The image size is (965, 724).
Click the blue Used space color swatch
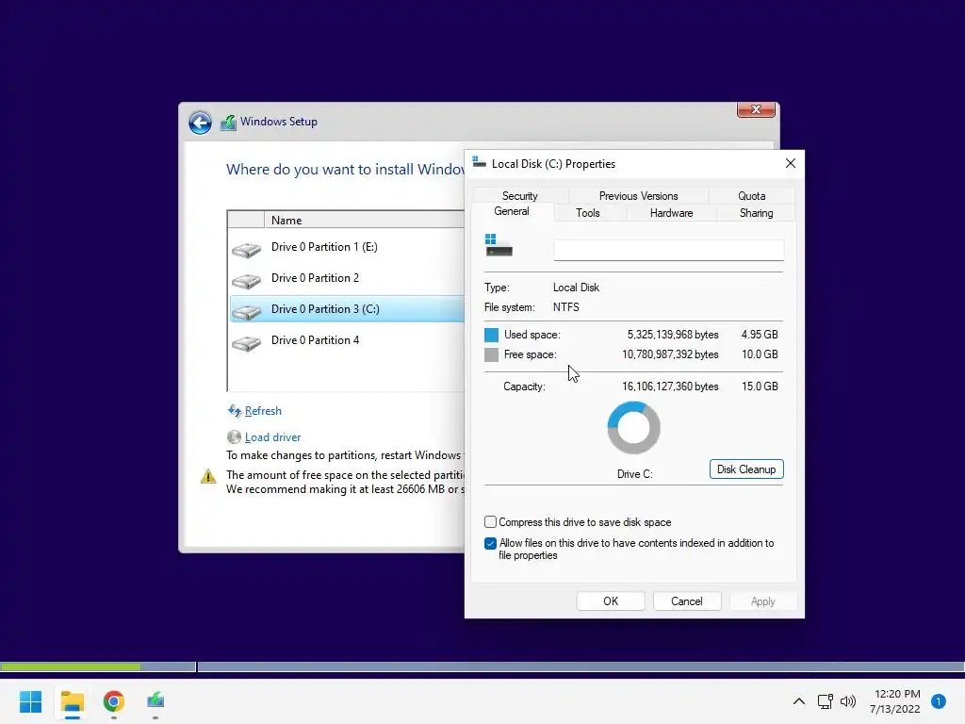pyautogui.click(x=491, y=335)
